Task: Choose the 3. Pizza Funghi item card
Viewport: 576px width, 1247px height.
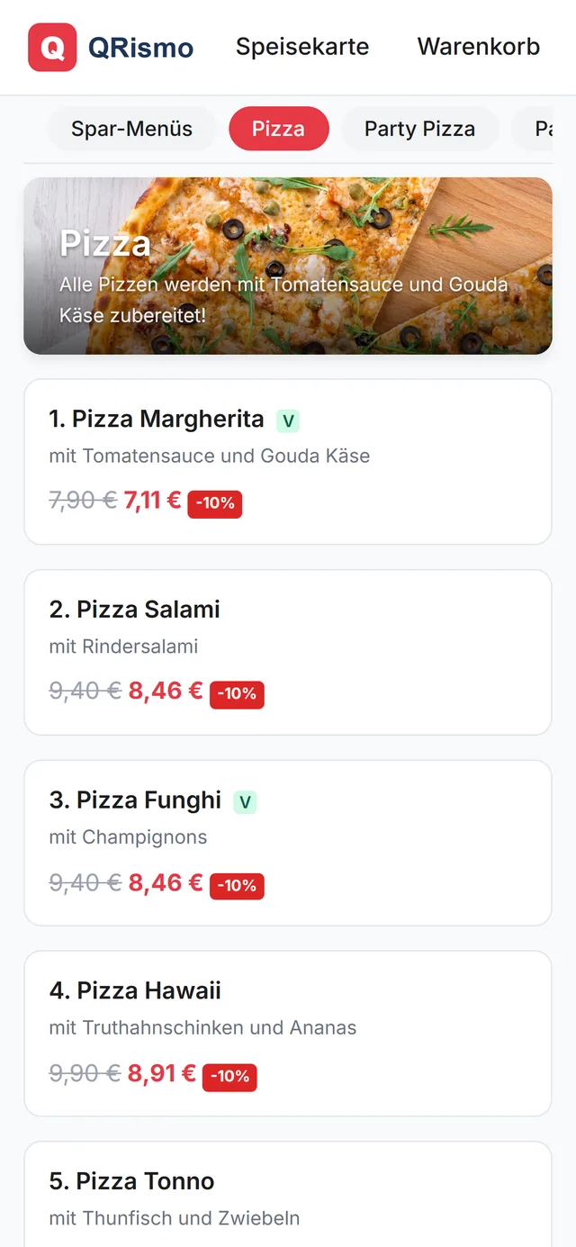Action: [x=288, y=844]
